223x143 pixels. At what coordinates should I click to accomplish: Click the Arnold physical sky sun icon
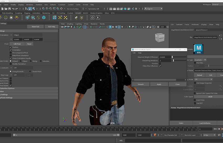click(x=17, y=18)
